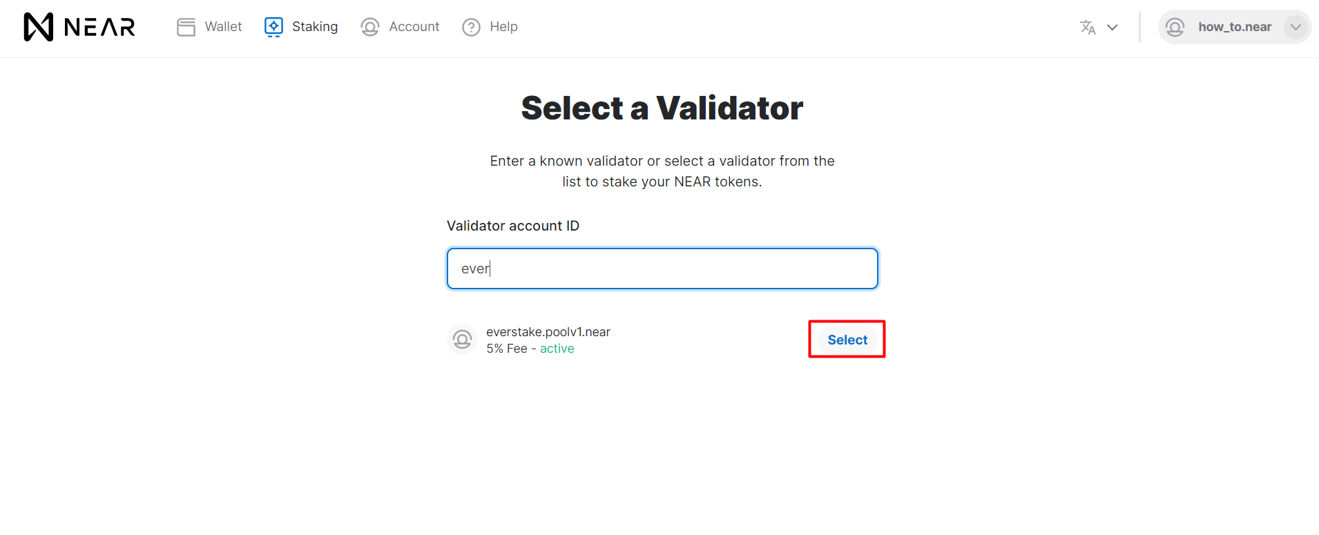Click the Account avatar icon in navbar
The width and height of the screenshot is (1319, 535).
pos(370,26)
